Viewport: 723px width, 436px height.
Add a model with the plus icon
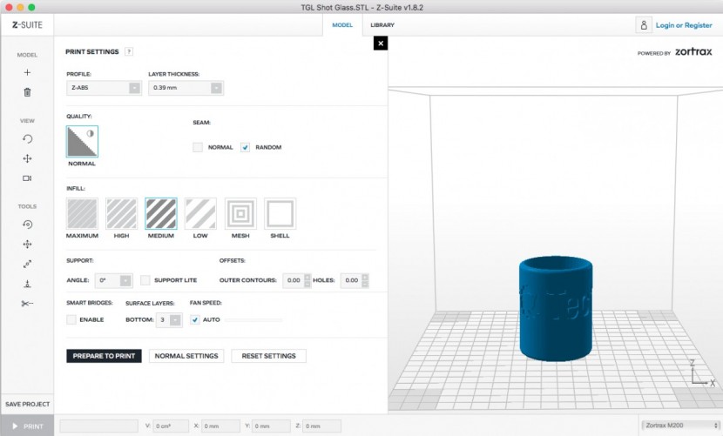point(27,72)
